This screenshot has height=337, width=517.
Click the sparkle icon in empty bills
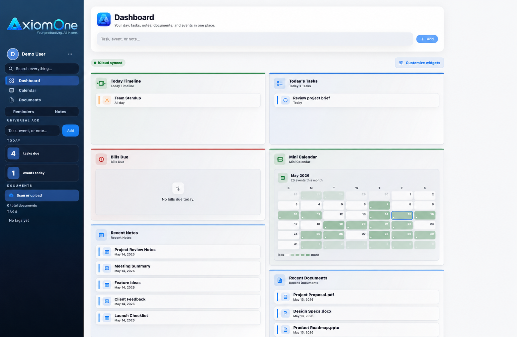[178, 188]
